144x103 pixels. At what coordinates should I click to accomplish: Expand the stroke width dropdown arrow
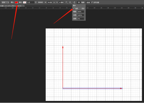(x=36, y=3)
